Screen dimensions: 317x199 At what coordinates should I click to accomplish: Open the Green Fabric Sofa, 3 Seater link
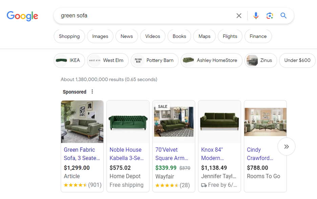tap(82, 154)
